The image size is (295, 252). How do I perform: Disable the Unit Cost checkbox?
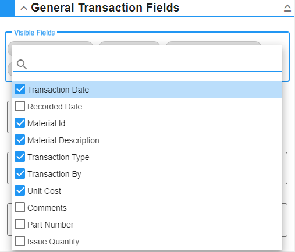click(x=20, y=190)
